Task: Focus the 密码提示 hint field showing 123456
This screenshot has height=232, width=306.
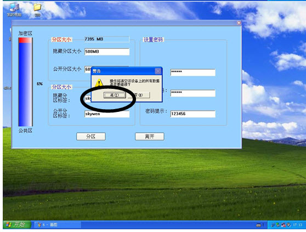Action: (x=193, y=114)
